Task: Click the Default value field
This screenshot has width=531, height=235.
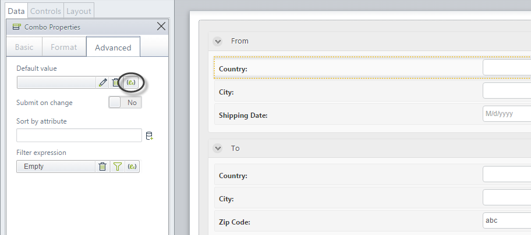Action: point(56,82)
